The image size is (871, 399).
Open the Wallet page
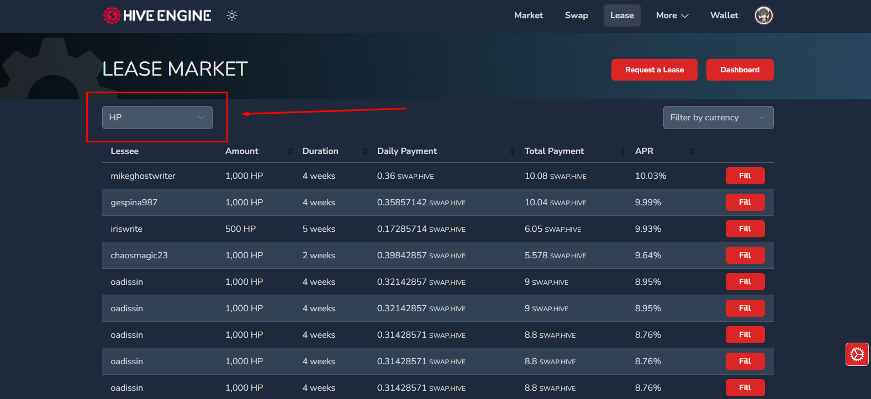(724, 15)
